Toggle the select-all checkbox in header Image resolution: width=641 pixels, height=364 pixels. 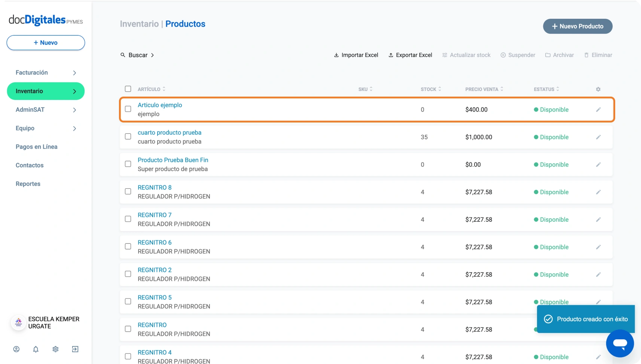[128, 89]
